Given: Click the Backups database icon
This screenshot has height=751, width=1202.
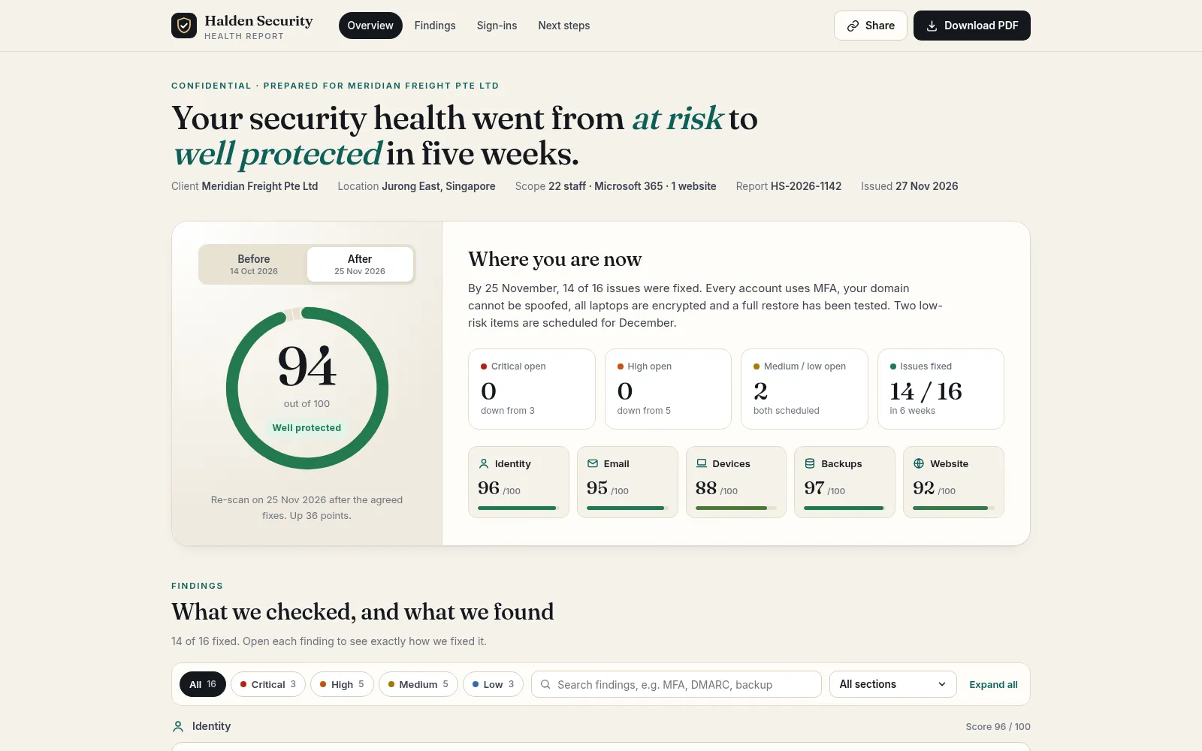Looking at the screenshot, I should point(810,463).
